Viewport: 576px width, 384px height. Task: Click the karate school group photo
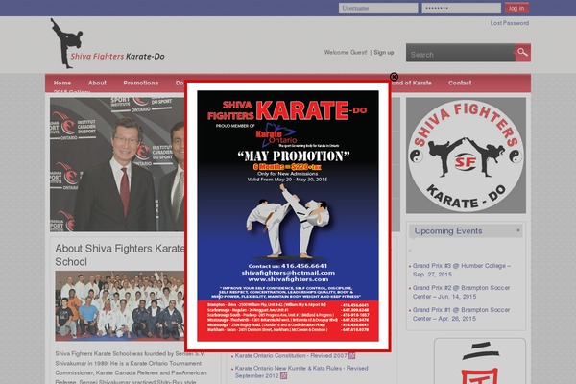(x=119, y=305)
